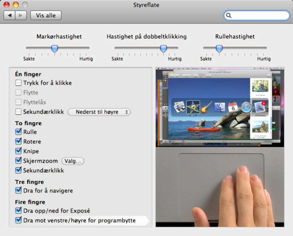This screenshot has height=236, width=293.
Task: Uncheck the Knipe checkbox
Action: (18, 151)
